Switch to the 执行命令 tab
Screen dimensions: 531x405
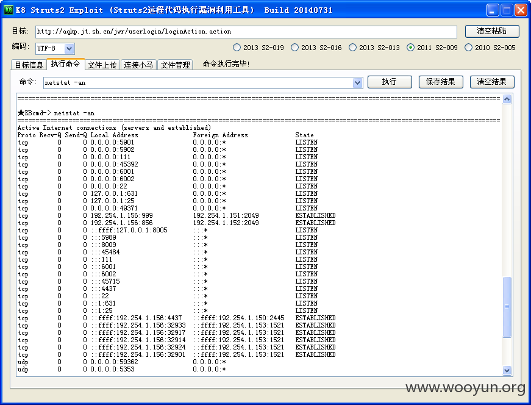pos(65,63)
